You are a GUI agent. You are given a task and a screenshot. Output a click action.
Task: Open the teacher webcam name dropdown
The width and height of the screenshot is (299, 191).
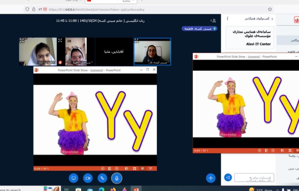click(x=158, y=62)
